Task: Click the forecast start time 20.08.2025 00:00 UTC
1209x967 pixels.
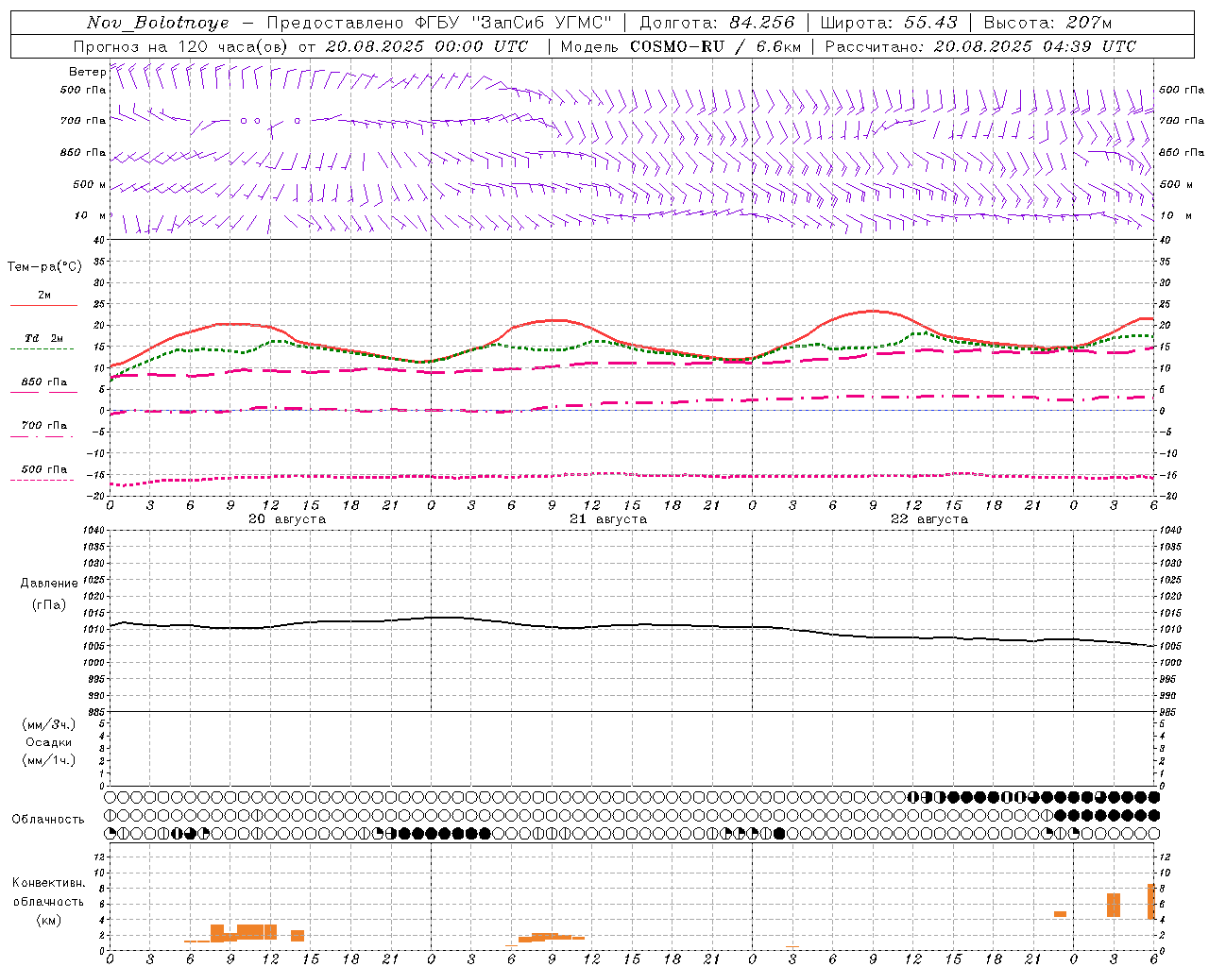Action: click(427, 46)
